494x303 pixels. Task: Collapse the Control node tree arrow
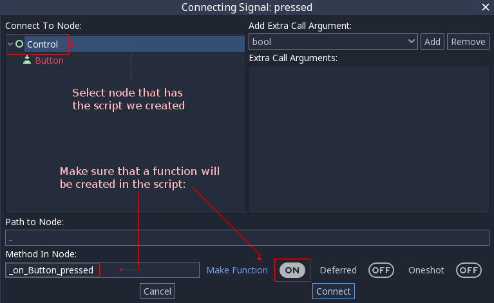(x=10, y=44)
